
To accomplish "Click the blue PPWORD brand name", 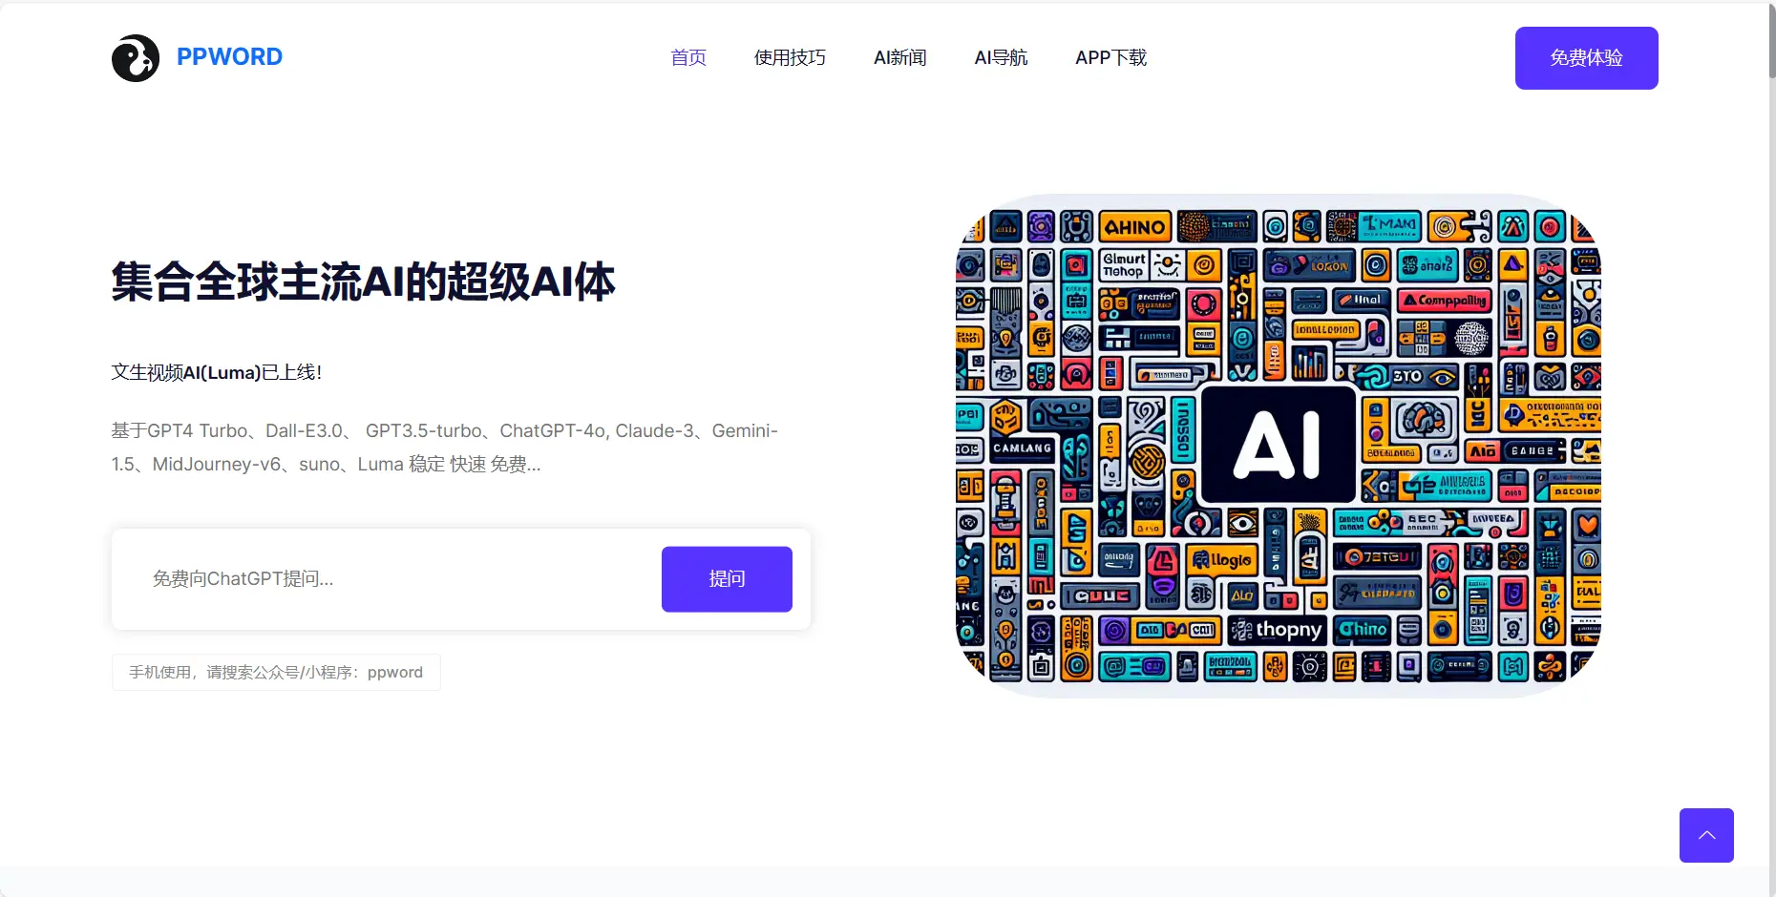I will coord(229,57).
